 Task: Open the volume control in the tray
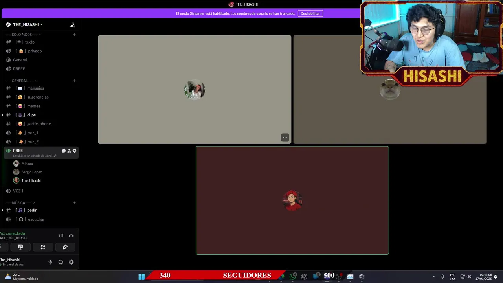click(469, 277)
